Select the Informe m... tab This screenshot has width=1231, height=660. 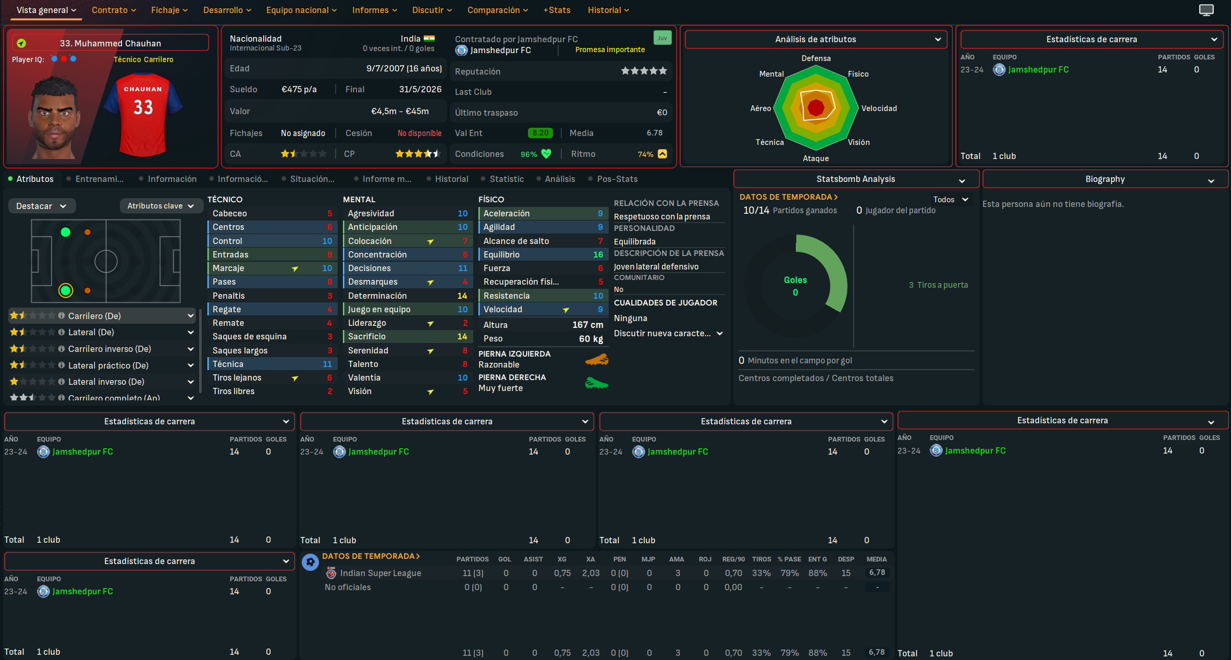[x=383, y=179]
